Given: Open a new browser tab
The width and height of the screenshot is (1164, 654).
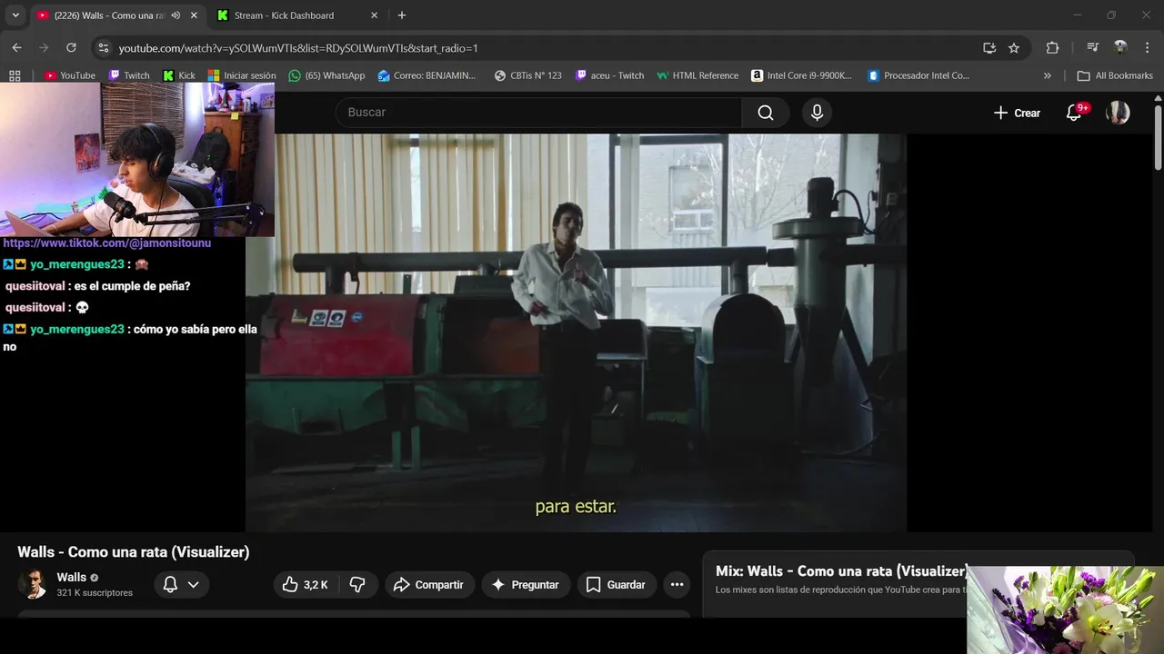Looking at the screenshot, I should tap(402, 15).
